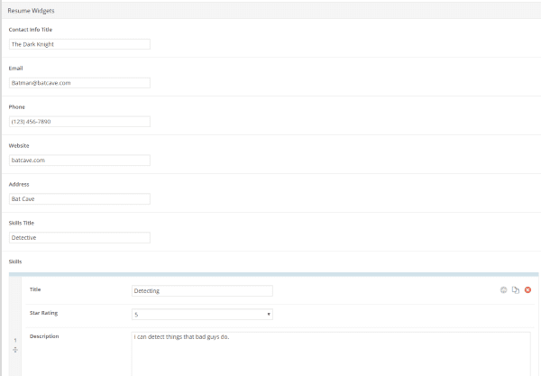Click the skill Title field showing Detecting
This screenshot has height=376, width=541.
202,290
